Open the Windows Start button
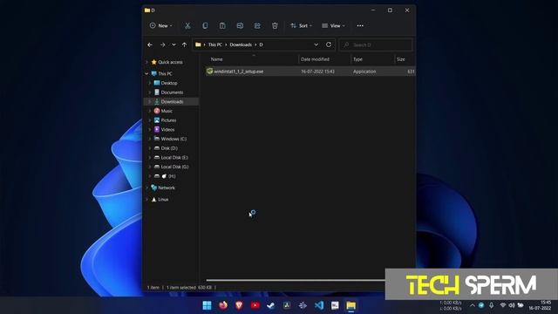558x314 pixels. [x=207, y=305]
